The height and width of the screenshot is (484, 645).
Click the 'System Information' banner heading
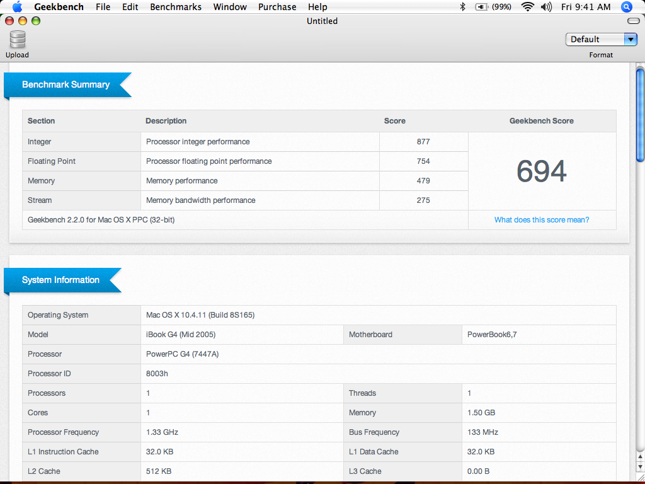tap(60, 280)
